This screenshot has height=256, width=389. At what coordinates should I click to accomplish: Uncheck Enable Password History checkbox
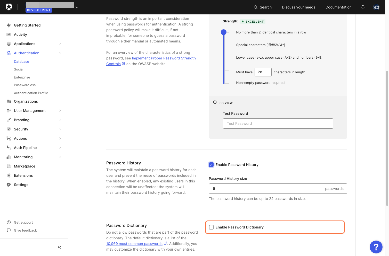(x=211, y=165)
